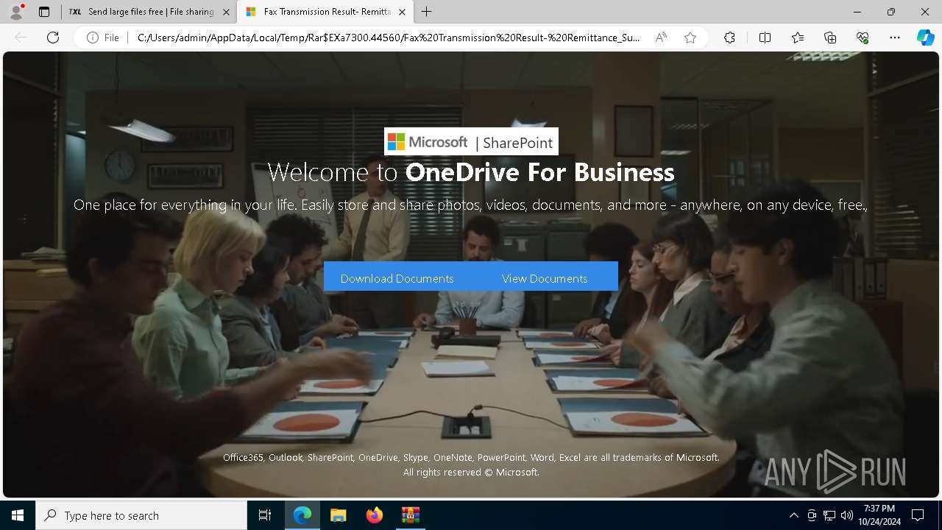Add this page to favorites star
This screenshot has height=530, width=942.
pyautogui.click(x=690, y=38)
